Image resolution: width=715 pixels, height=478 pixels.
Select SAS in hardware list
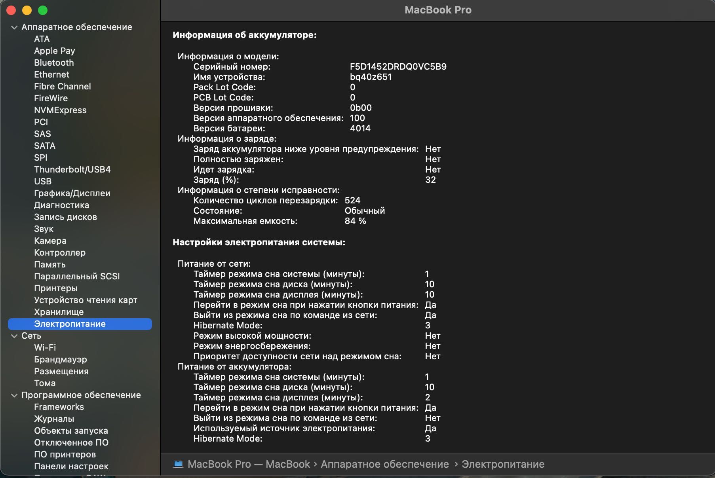coord(42,134)
